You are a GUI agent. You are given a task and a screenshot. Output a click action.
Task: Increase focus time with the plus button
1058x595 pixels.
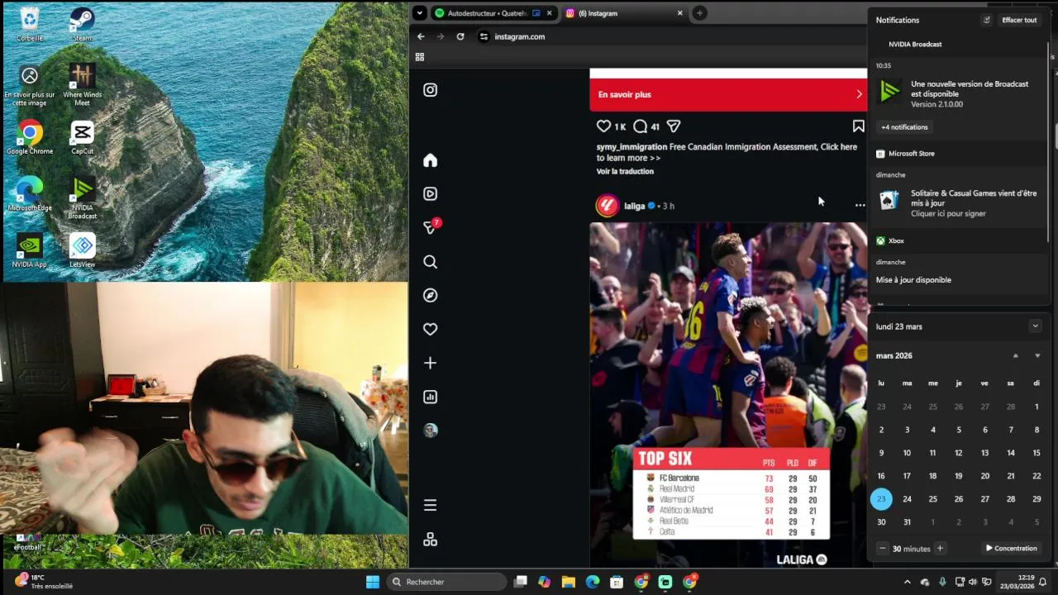point(940,548)
